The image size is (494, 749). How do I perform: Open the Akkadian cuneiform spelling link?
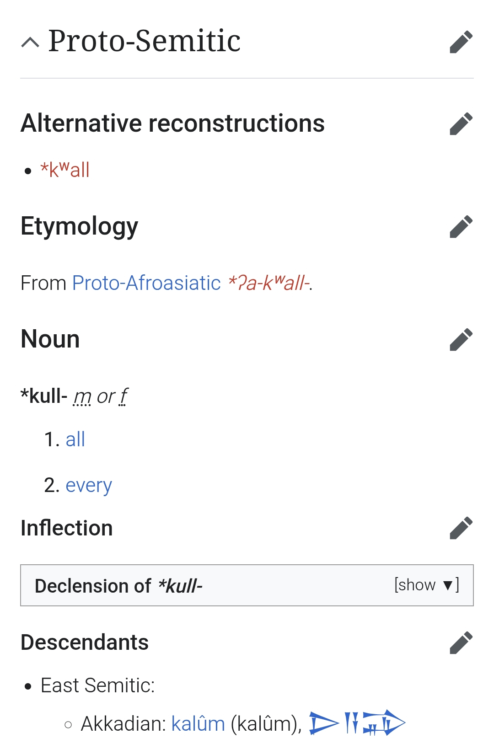coord(357,723)
